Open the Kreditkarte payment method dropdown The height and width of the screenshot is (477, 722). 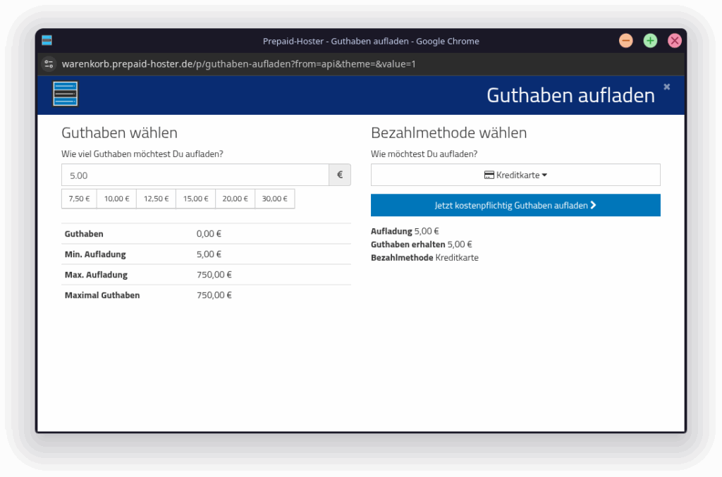point(515,175)
